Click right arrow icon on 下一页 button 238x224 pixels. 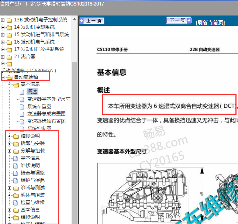[x=189, y=20]
